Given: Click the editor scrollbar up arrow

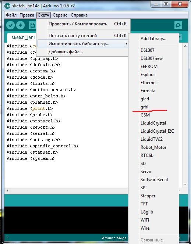Looking at the screenshot, I should coord(185,46).
